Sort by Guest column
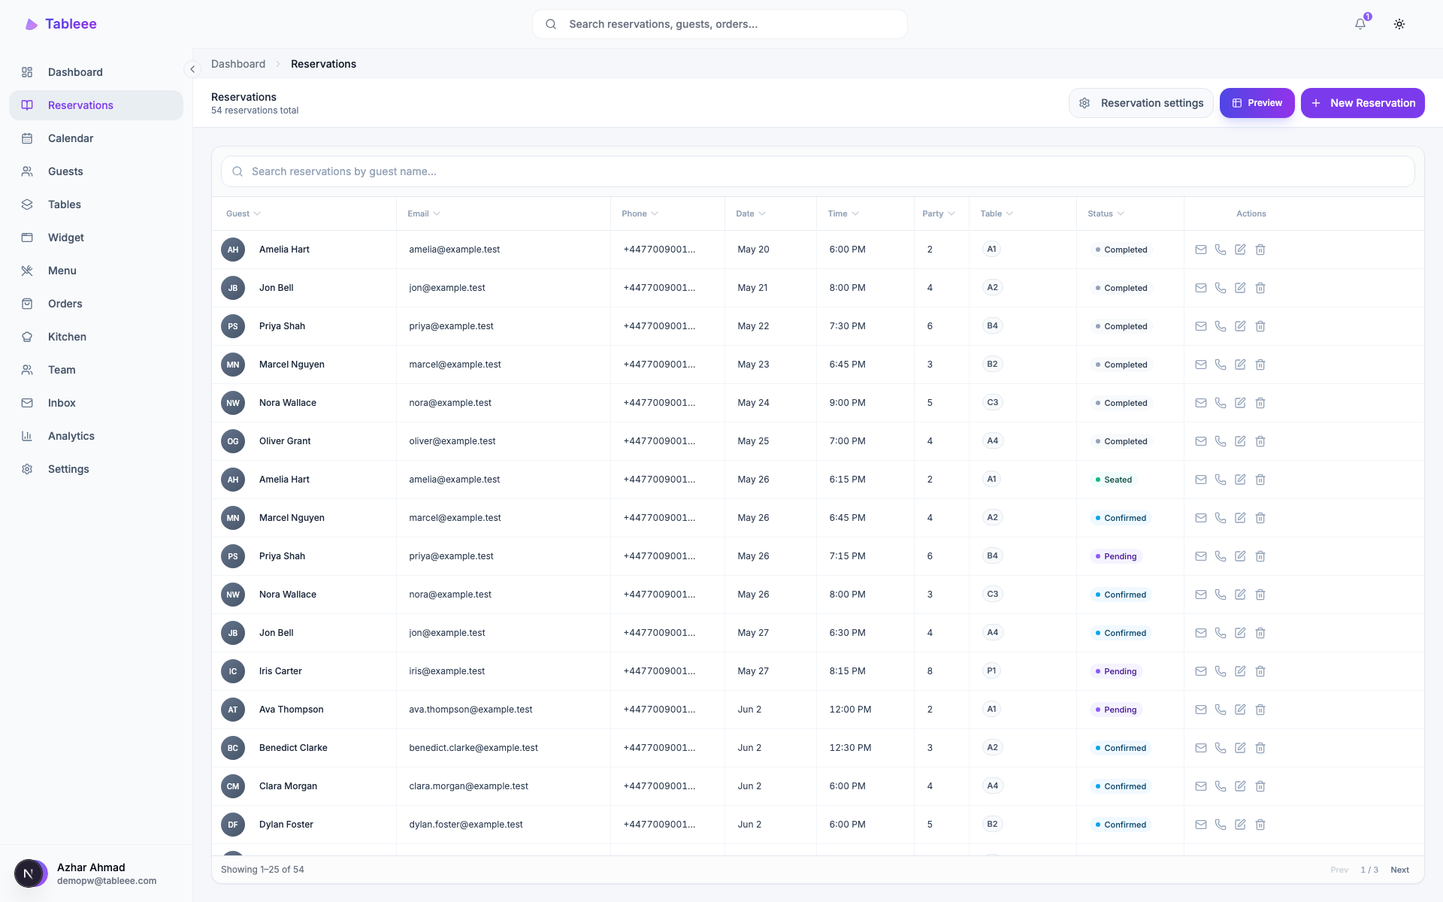The width and height of the screenshot is (1443, 902). 244,213
